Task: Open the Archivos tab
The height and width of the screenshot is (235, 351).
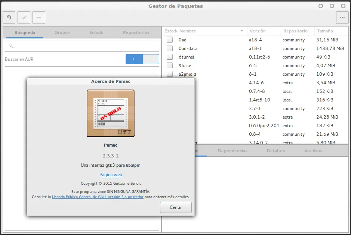Action: click(x=313, y=151)
